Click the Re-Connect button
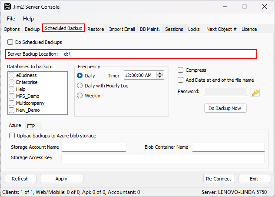 pos(219,179)
